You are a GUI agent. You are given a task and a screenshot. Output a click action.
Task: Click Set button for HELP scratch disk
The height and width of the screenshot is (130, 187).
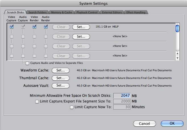81,27
